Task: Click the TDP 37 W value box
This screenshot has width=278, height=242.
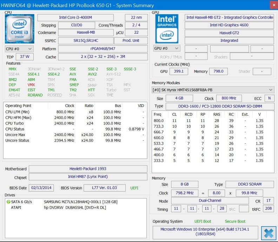Action: point(25,57)
